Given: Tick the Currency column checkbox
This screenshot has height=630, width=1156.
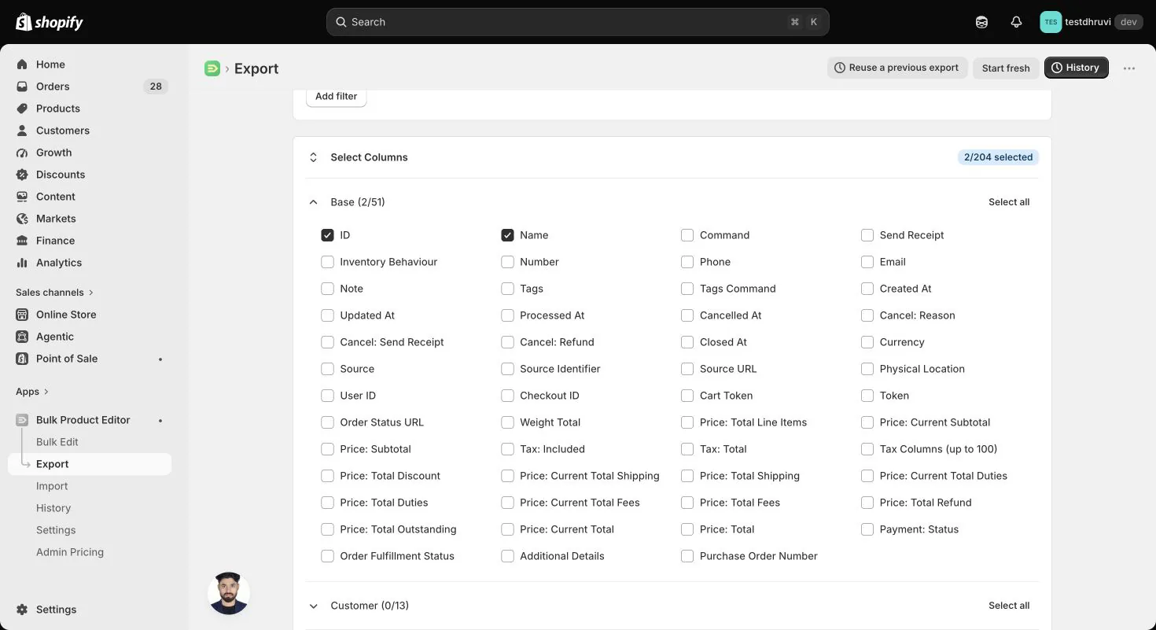Looking at the screenshot, I should click(867, 342).
